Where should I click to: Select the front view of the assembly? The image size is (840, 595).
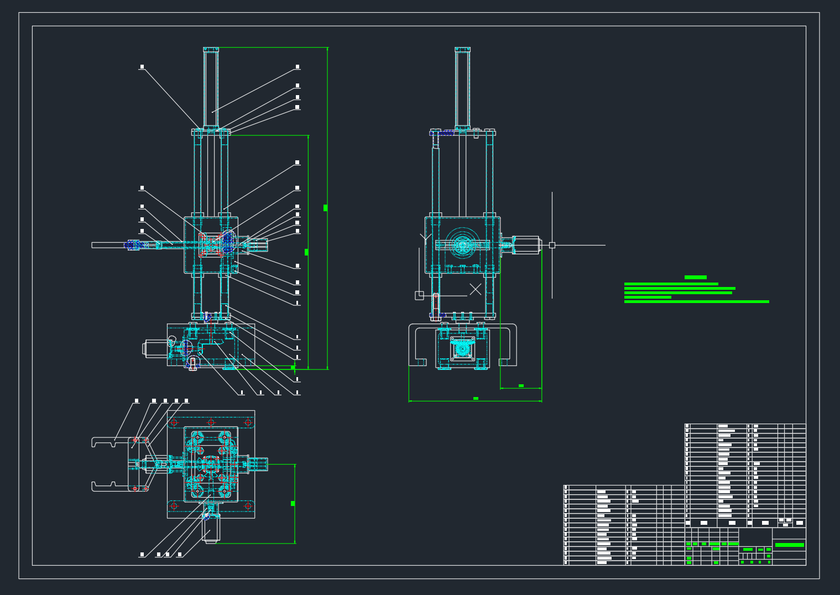tap(210, 243)
